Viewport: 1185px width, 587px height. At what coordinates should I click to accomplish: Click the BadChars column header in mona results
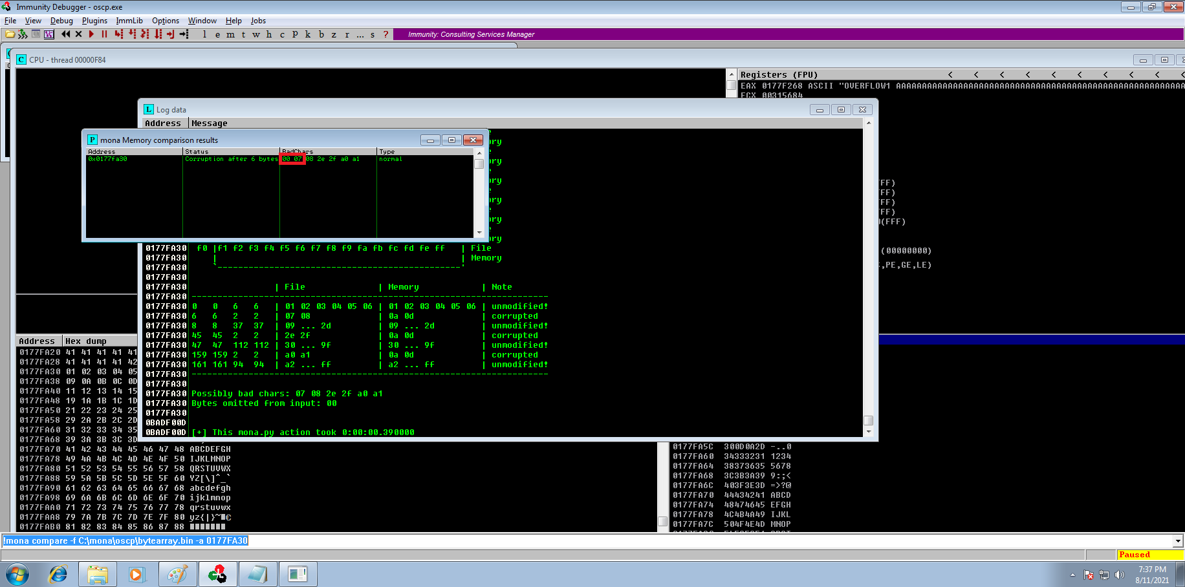click(328, 151)
